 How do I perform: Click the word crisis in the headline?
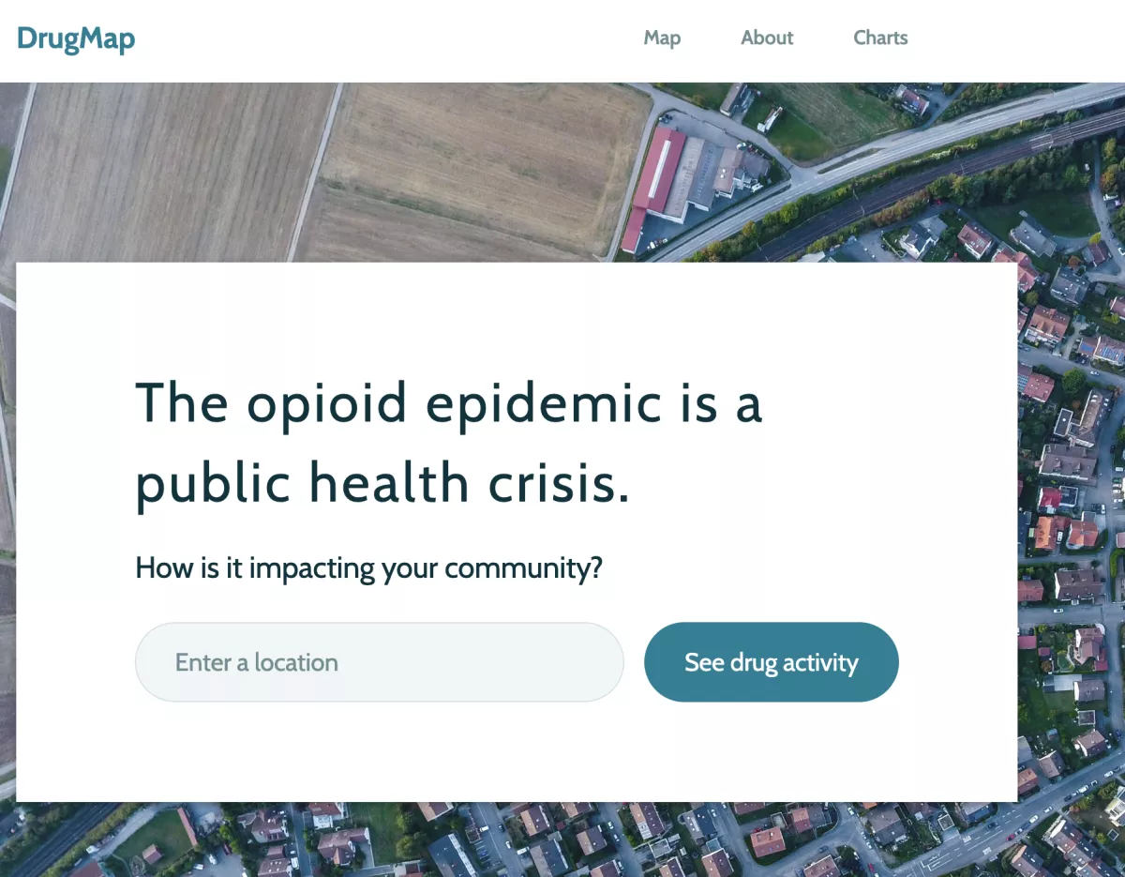point(551,483)
